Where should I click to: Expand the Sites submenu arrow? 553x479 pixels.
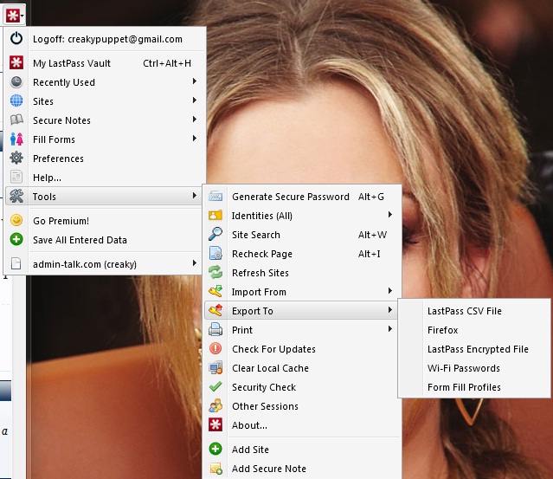(x=195, y=100)
